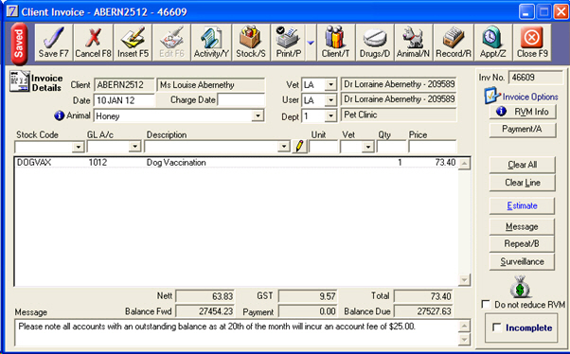Viewport: 570px width, 354px height.
Task: Click the message text about account fee
Action: (217, 327)
